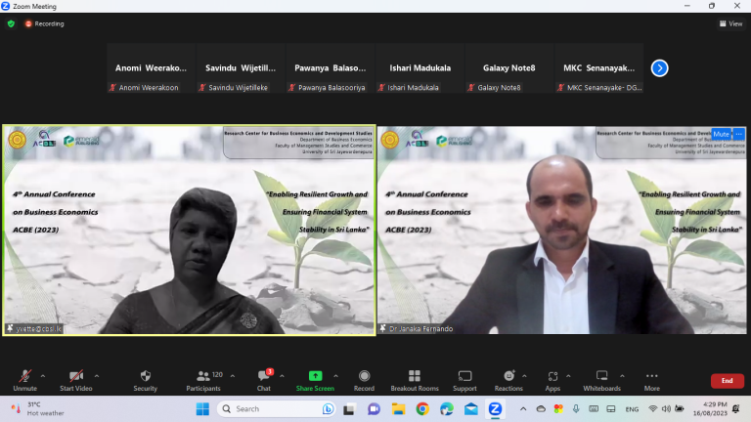
Task: Mute Dr Janaka Fernando's video tile
Action: click(721, 134)
